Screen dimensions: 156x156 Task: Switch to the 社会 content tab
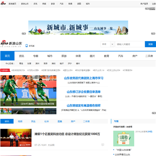coord(47,121)
